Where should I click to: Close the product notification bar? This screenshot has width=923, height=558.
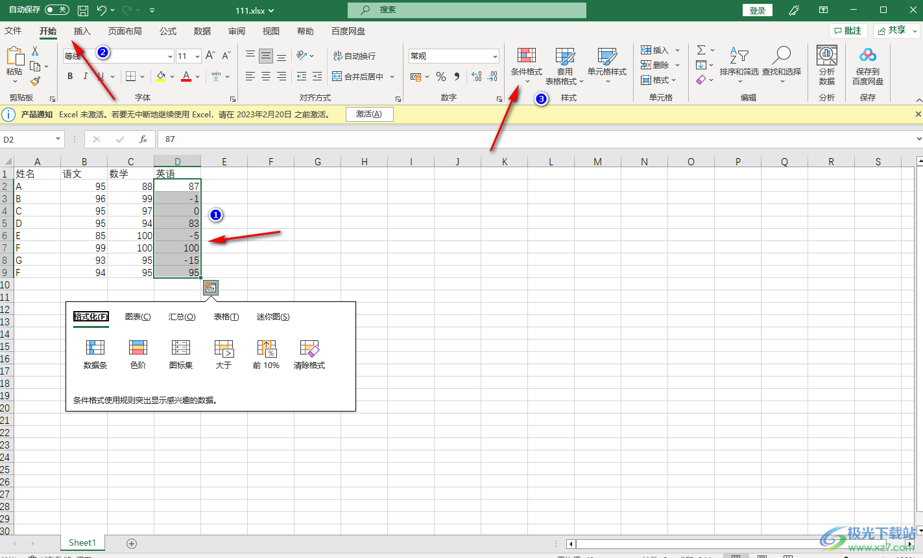point(918,114)
